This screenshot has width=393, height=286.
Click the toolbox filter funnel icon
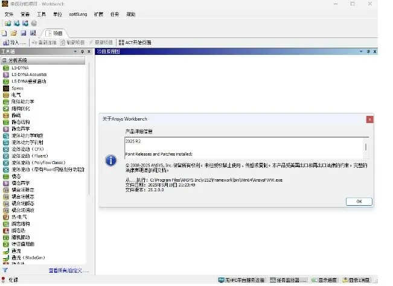pos(5,270)
